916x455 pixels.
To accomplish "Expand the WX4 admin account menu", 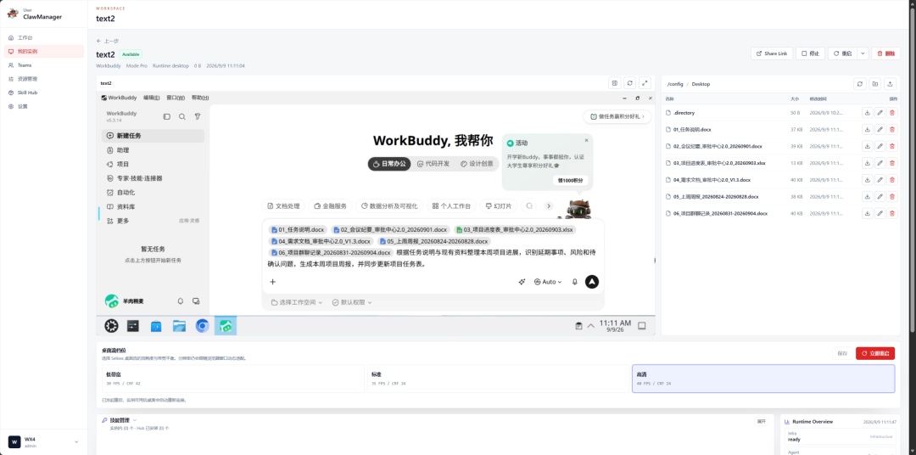I will click(43, 442).
